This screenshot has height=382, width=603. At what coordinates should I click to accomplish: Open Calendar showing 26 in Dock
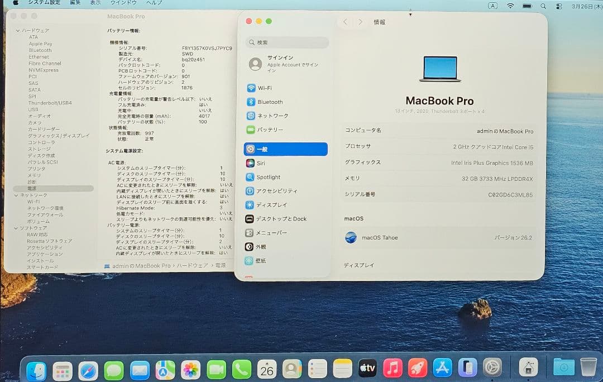tap(267, 369)
